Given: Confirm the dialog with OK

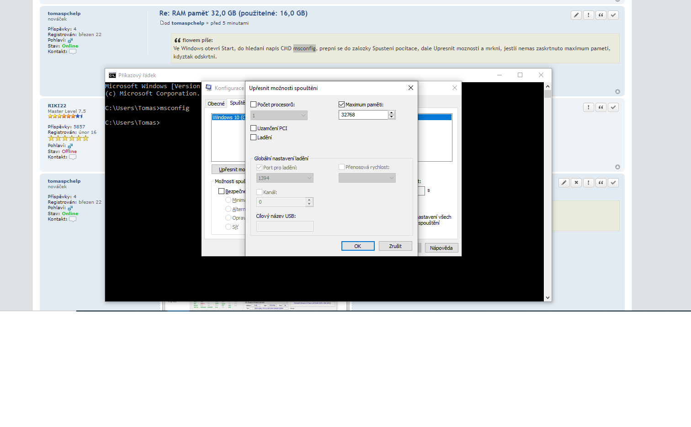Looking at the screenshot, I should pos(358,246).
